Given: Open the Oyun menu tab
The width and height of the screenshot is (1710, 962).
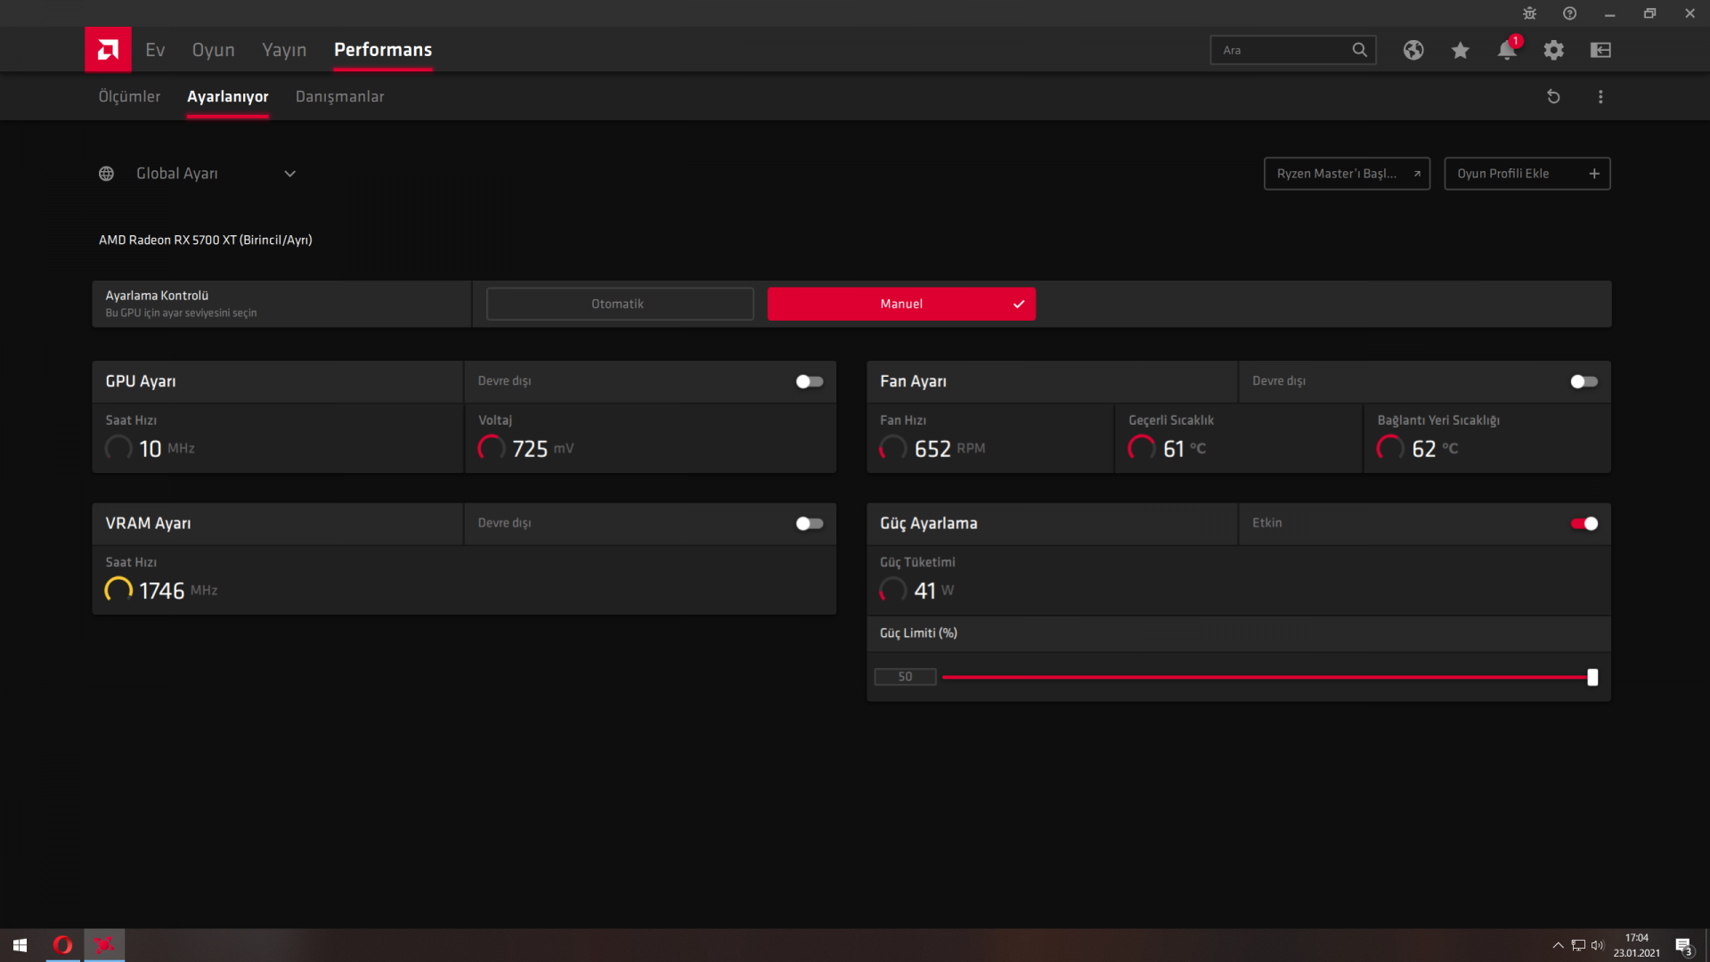Looking at the screenshot, I should [x=213, y=50].
